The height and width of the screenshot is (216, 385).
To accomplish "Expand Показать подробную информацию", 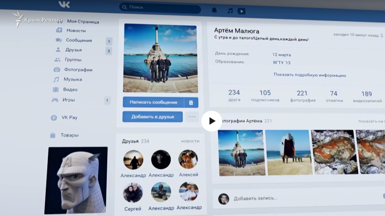I will [x=310, y=75].
